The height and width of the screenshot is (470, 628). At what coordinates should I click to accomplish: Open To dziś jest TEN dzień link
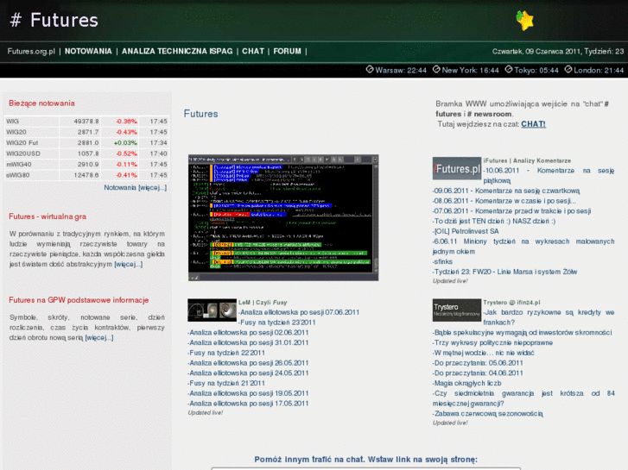(494, 221)
